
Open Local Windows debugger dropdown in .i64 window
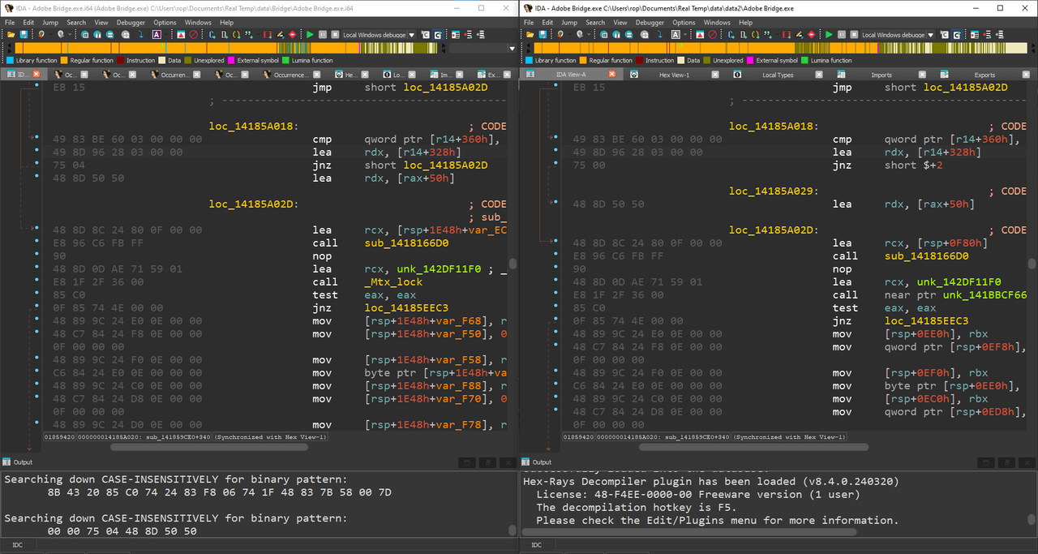tap(412, 35)
